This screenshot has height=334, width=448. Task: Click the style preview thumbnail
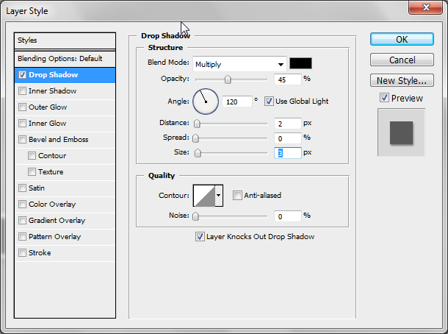(x=401, y=132)
